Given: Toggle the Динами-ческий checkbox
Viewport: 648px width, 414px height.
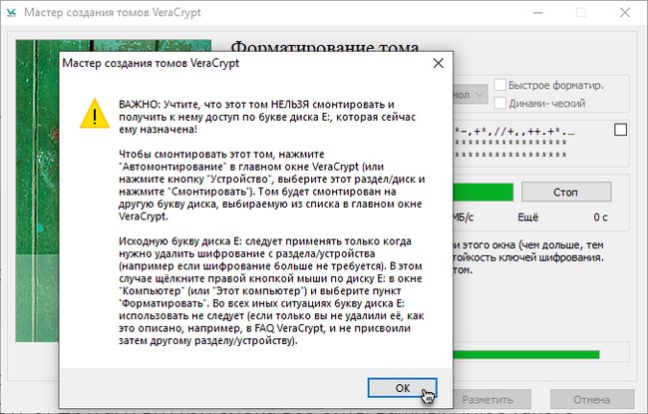Looking at the screenshot, I should (x=500, y=103).
